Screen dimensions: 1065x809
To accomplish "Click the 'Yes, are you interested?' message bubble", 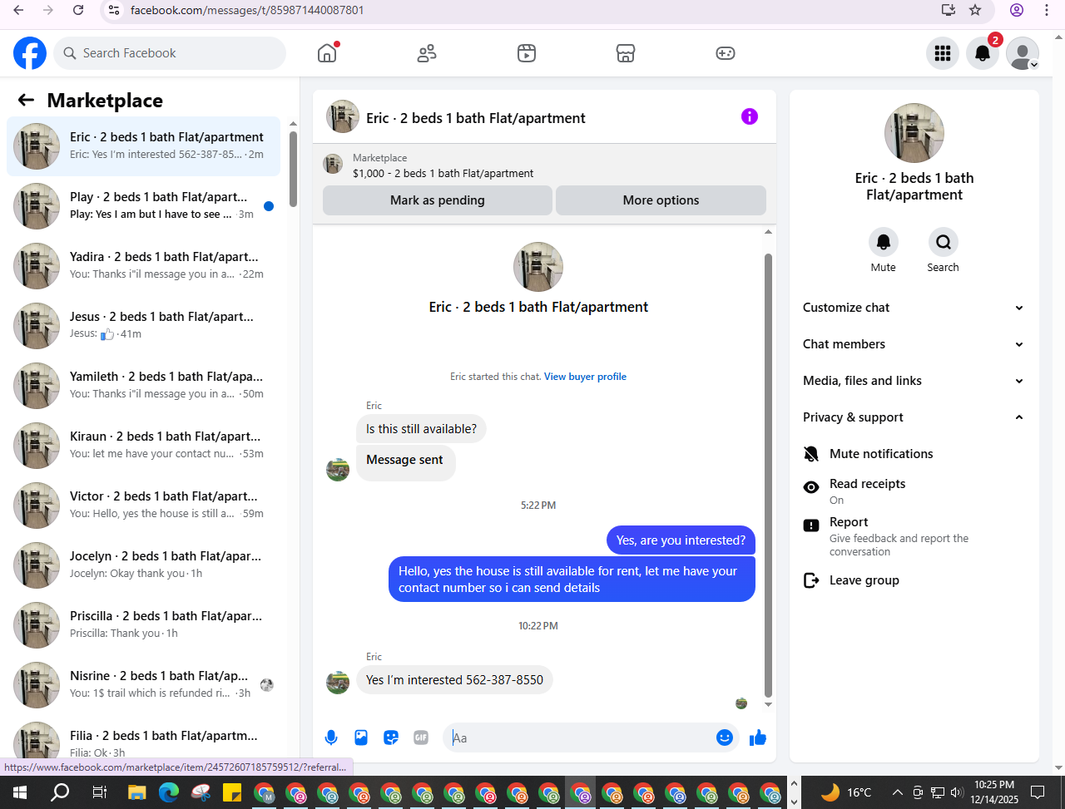I will 681,540.
